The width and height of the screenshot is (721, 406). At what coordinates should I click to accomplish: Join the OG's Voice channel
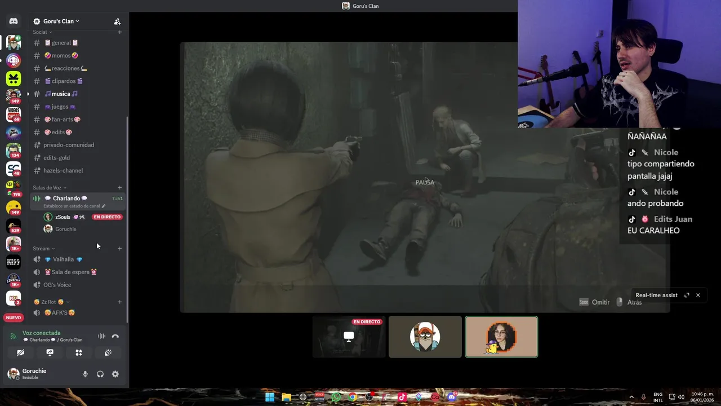click(78, 285)
